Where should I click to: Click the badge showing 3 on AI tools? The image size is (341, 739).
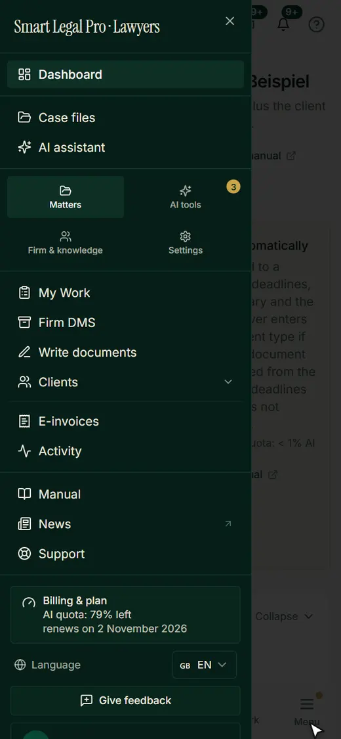(233, 187)
